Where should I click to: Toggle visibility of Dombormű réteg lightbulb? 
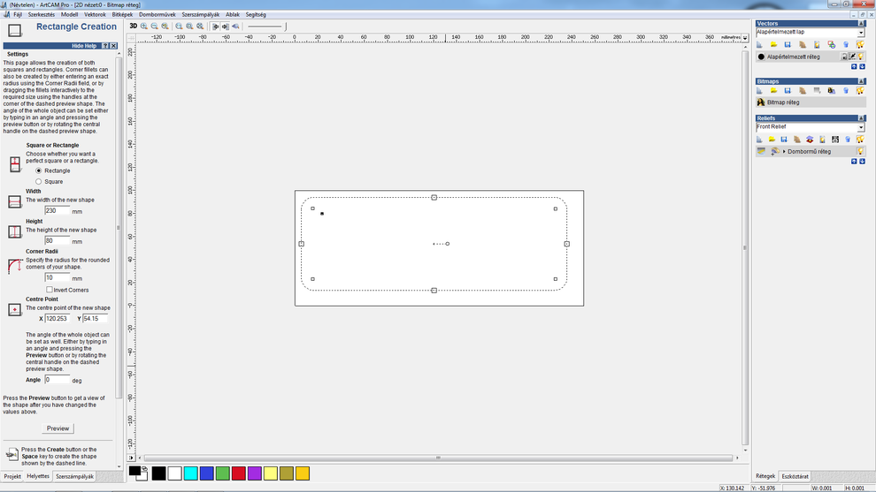[860, 151]
